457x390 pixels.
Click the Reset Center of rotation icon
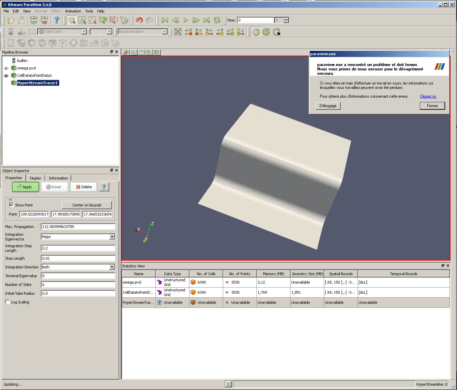(266, 32)
